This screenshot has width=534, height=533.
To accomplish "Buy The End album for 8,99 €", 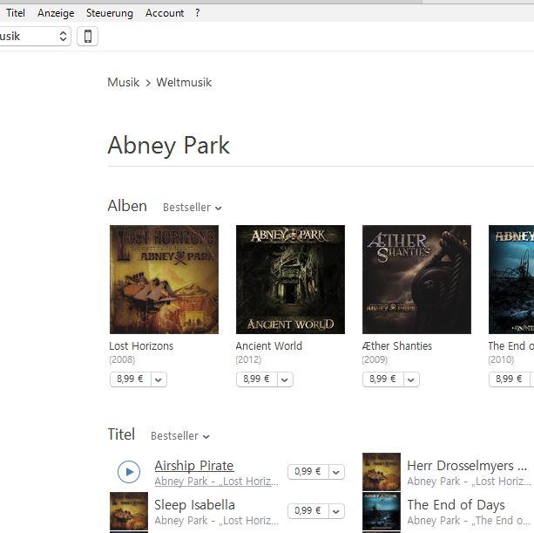I will click(x=509, y=379).
